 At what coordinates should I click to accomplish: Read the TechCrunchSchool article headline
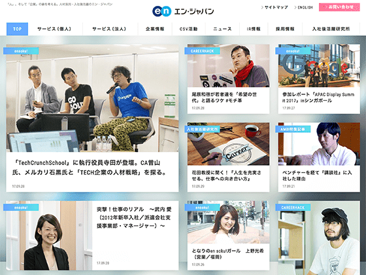[x=90, y=168]
